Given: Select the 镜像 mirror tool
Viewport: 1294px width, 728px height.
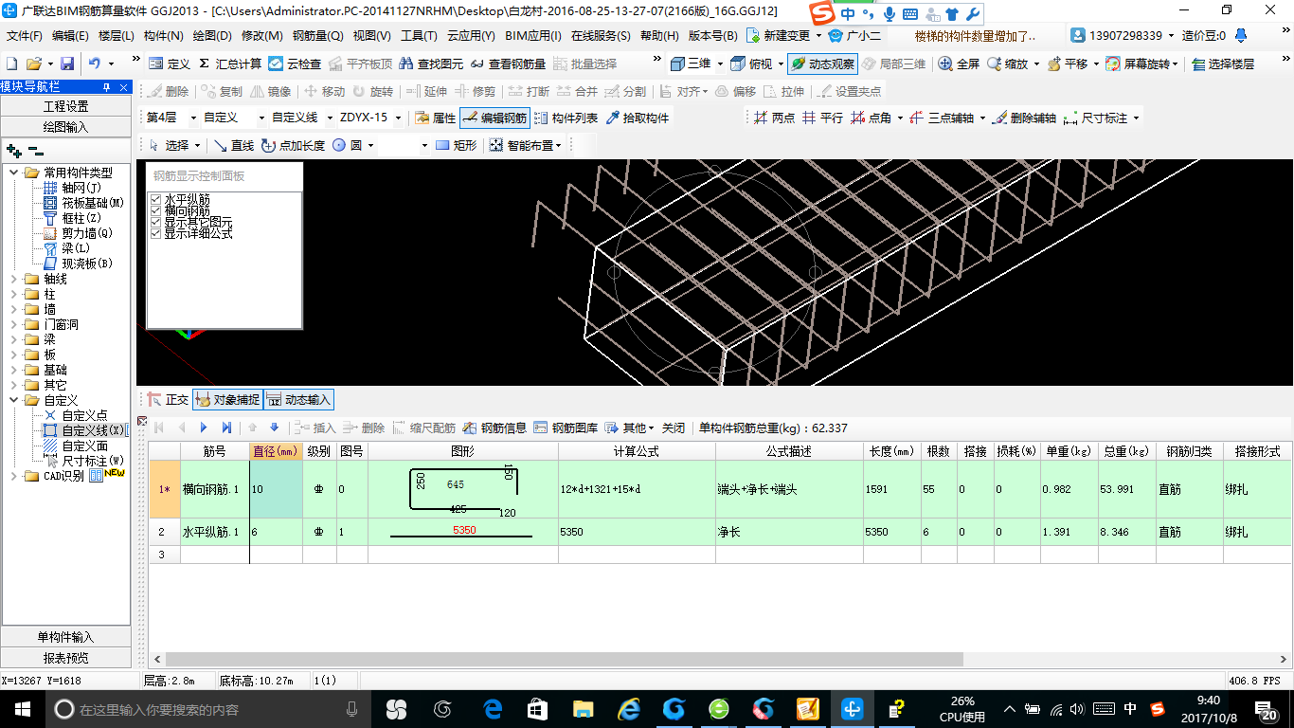Looking at the screenshot, I should 270,91.
